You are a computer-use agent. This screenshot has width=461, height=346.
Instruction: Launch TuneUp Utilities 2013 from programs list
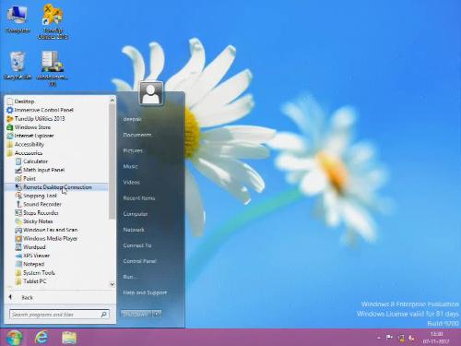(36, 119)
